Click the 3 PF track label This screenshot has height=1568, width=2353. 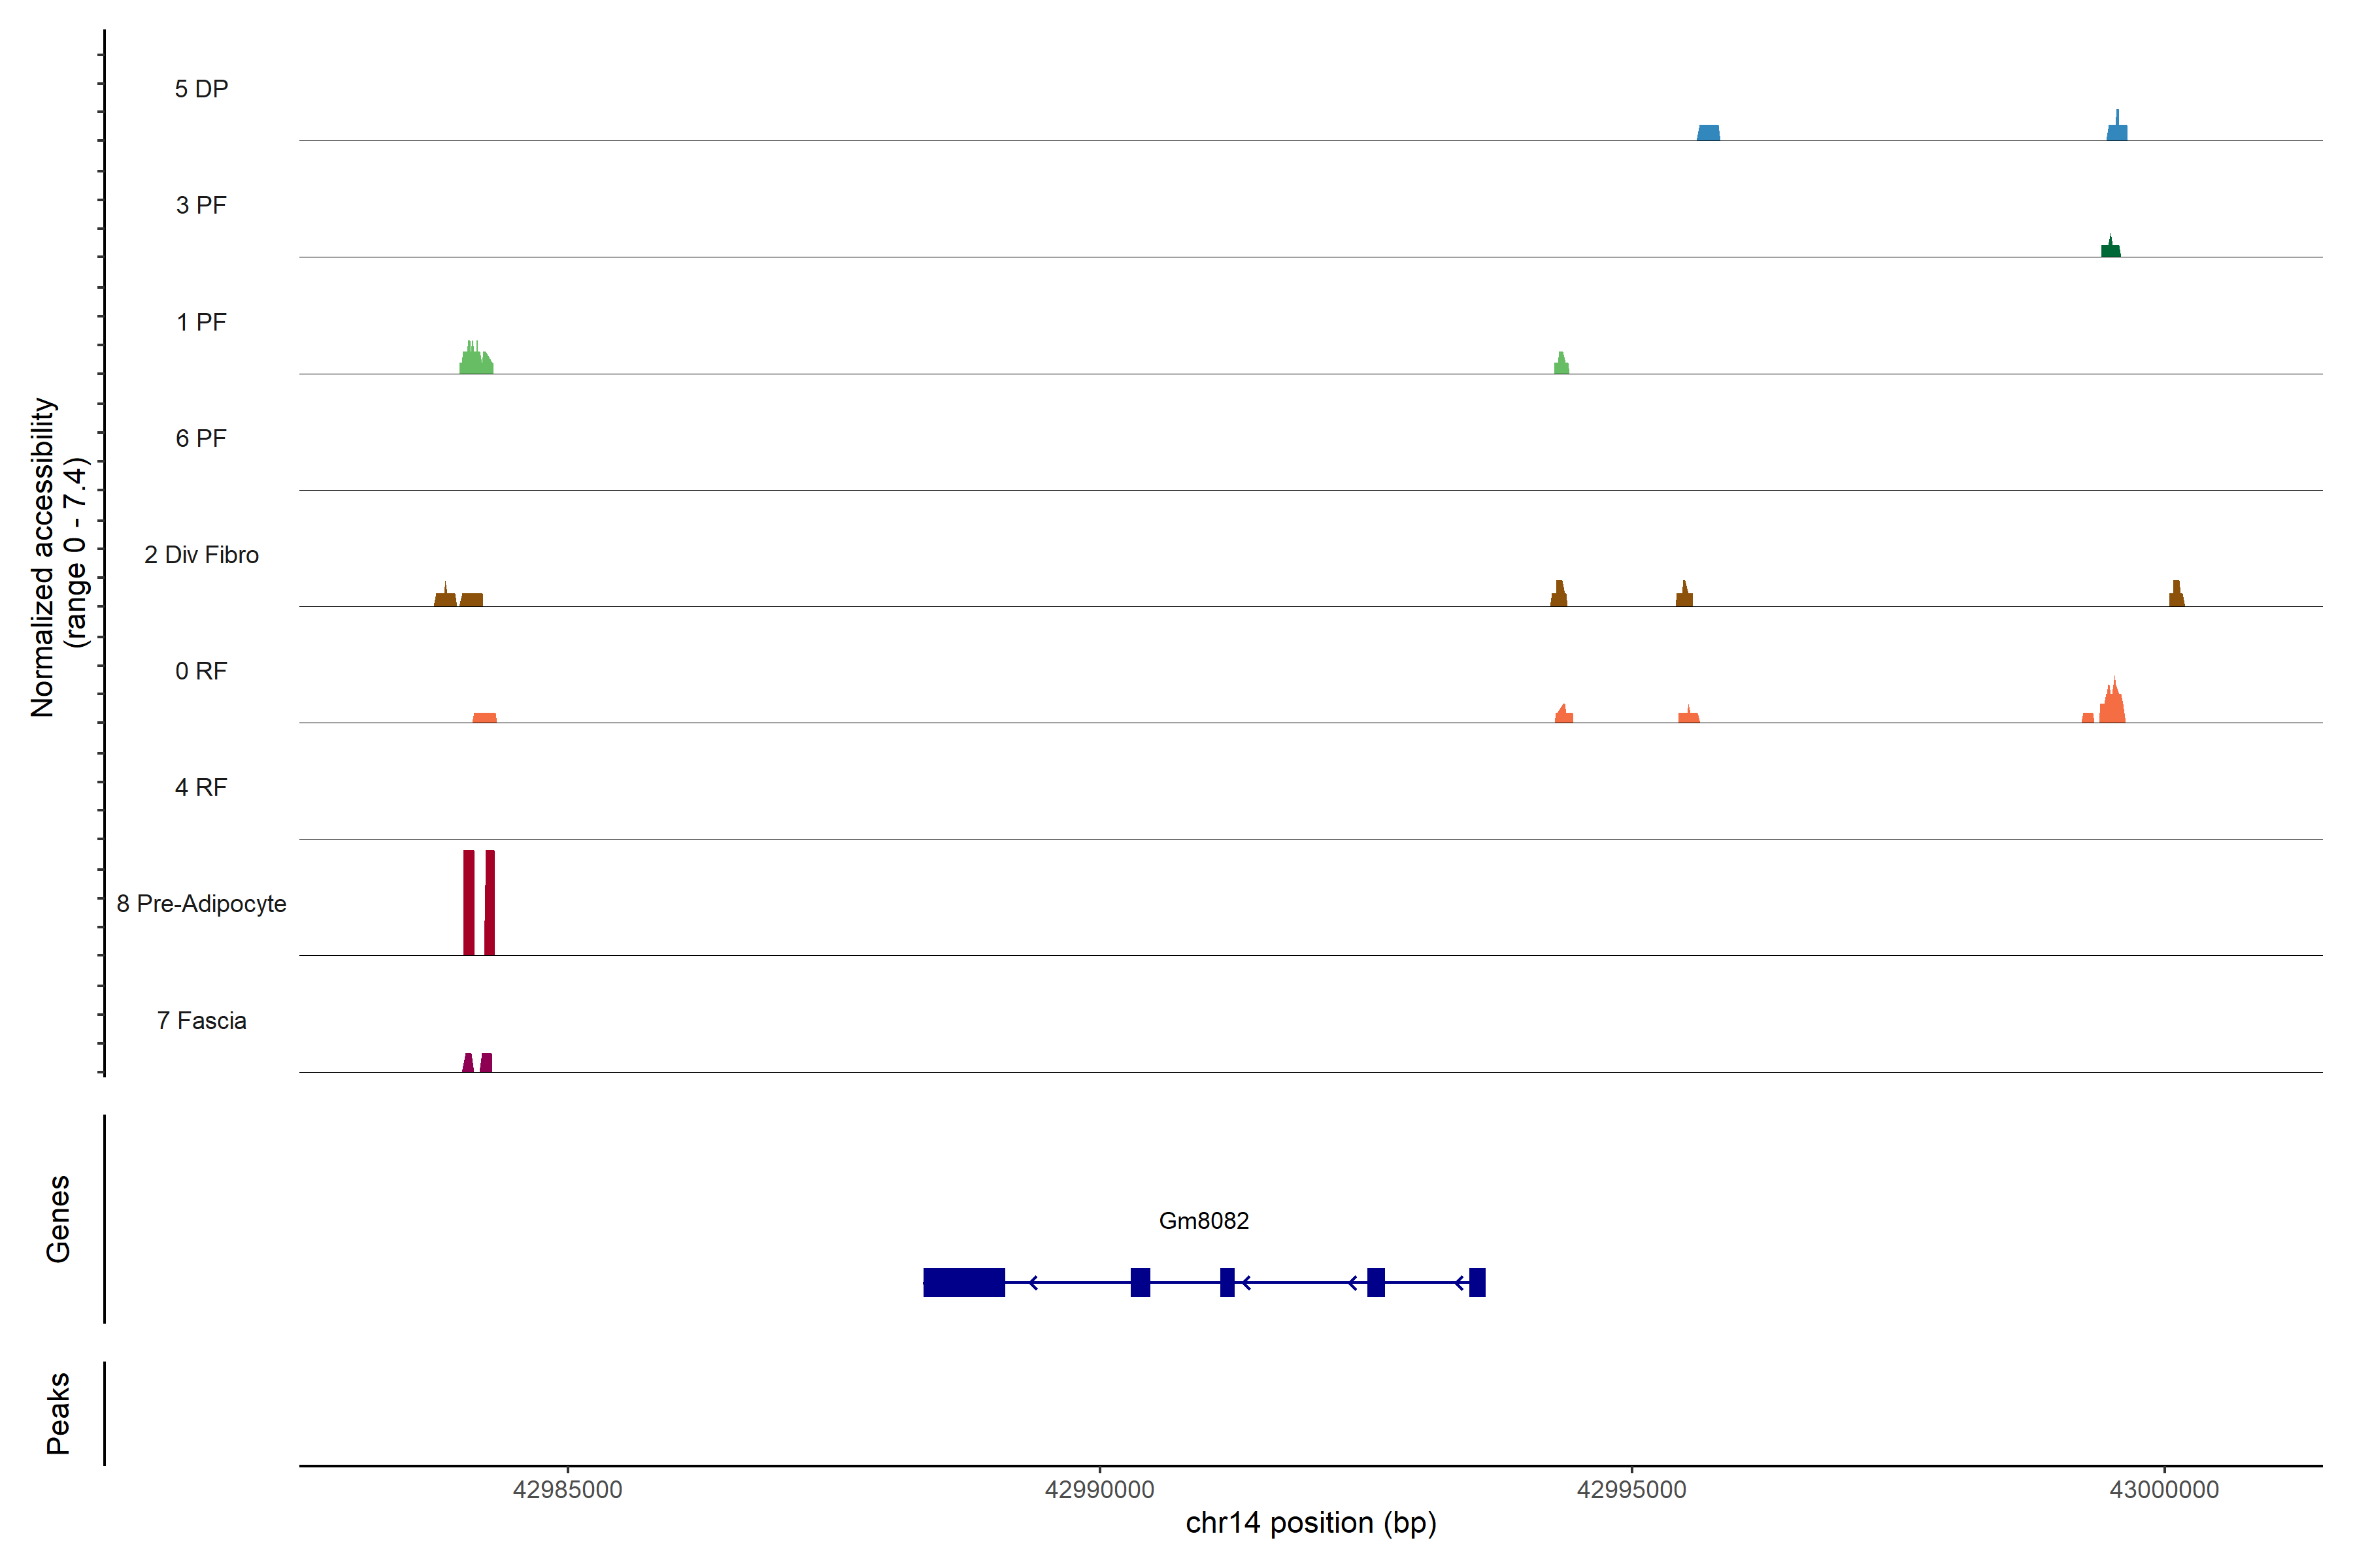(x=201, y=205)
